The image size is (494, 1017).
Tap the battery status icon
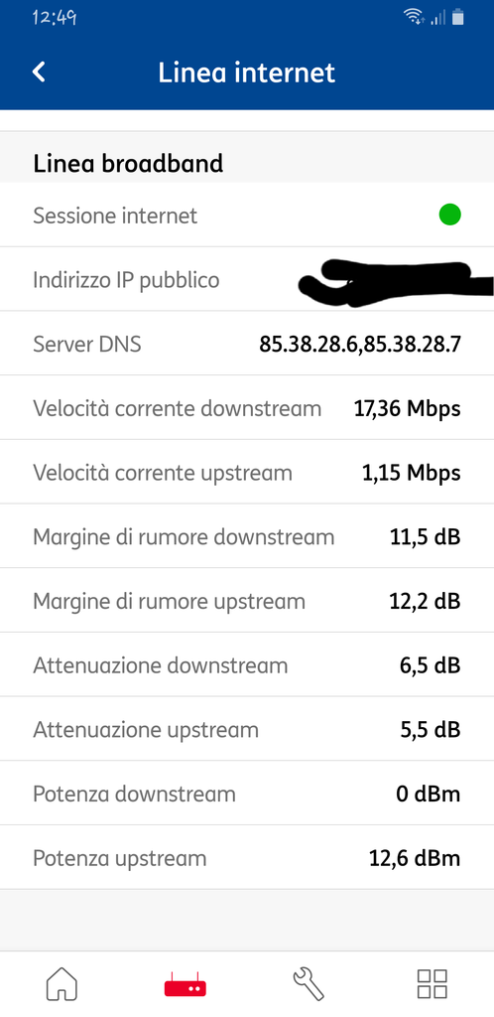click(x=458, y=18)
